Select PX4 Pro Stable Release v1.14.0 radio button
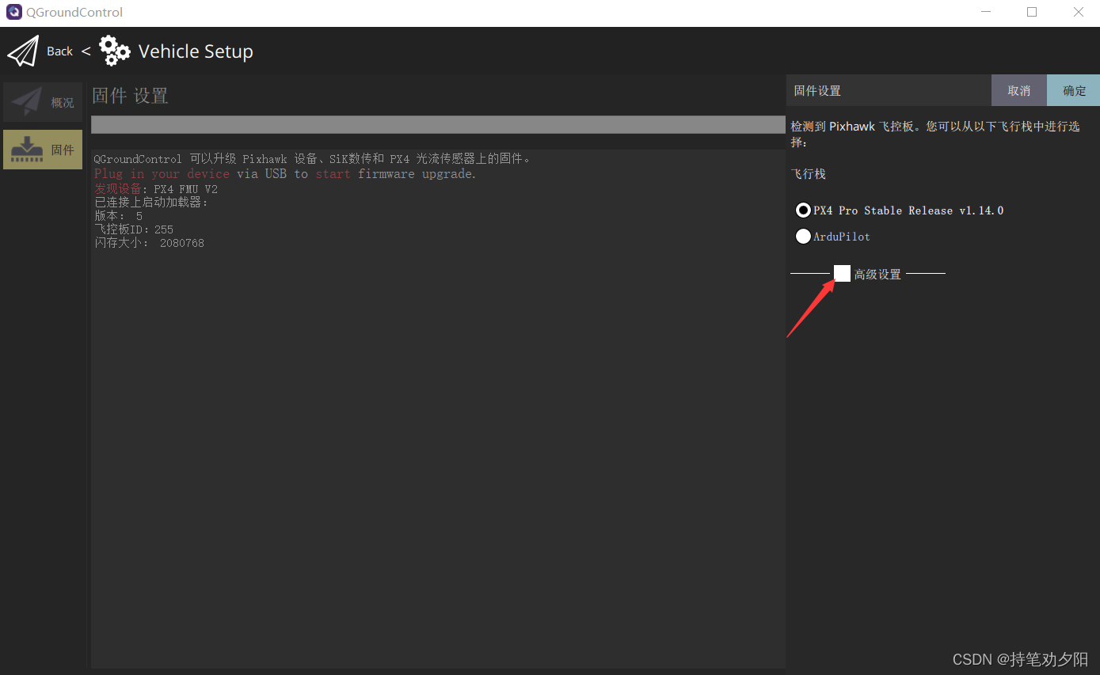The height and width of the screenshot is (675, 1100). pos(803,210)
